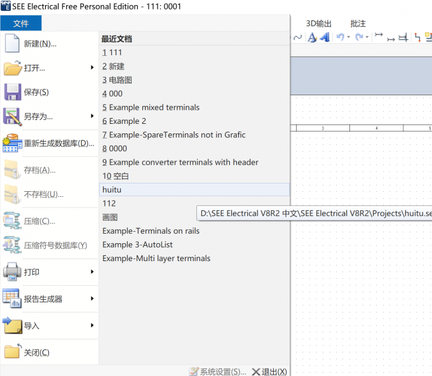Viewport: 432px width, 376px height.
Task: Select 重新生成数据库(D)... menu entry
Action: pos(50,144)
